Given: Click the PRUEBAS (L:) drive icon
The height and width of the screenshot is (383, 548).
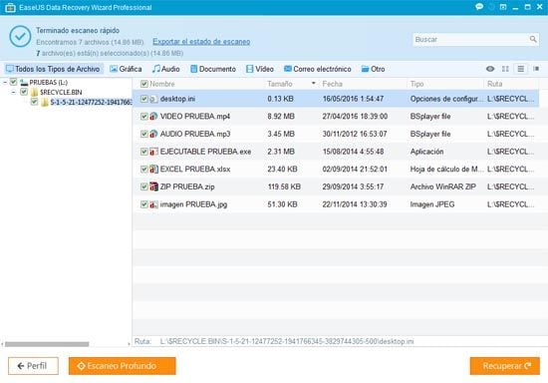Looking at the screenshot, I should pos(24,83).
